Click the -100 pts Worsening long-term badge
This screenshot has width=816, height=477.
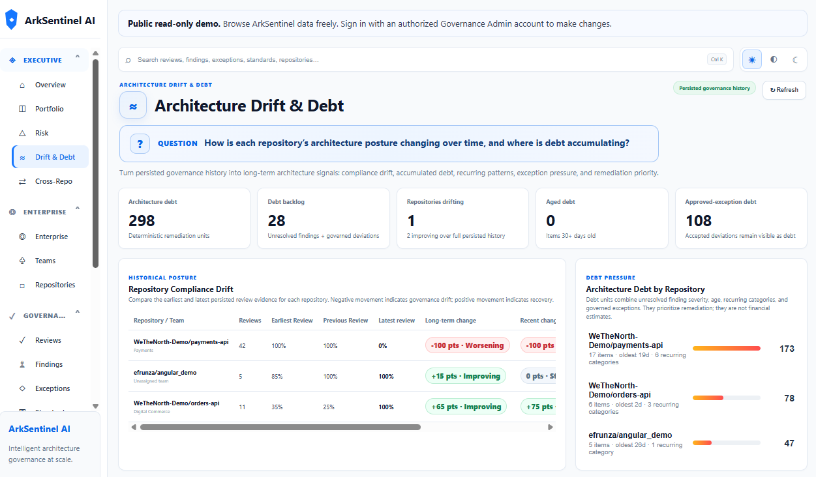tap(467, 345)
